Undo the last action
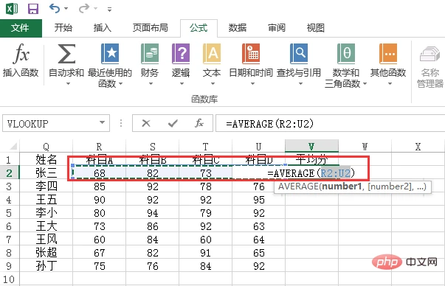 55,9
